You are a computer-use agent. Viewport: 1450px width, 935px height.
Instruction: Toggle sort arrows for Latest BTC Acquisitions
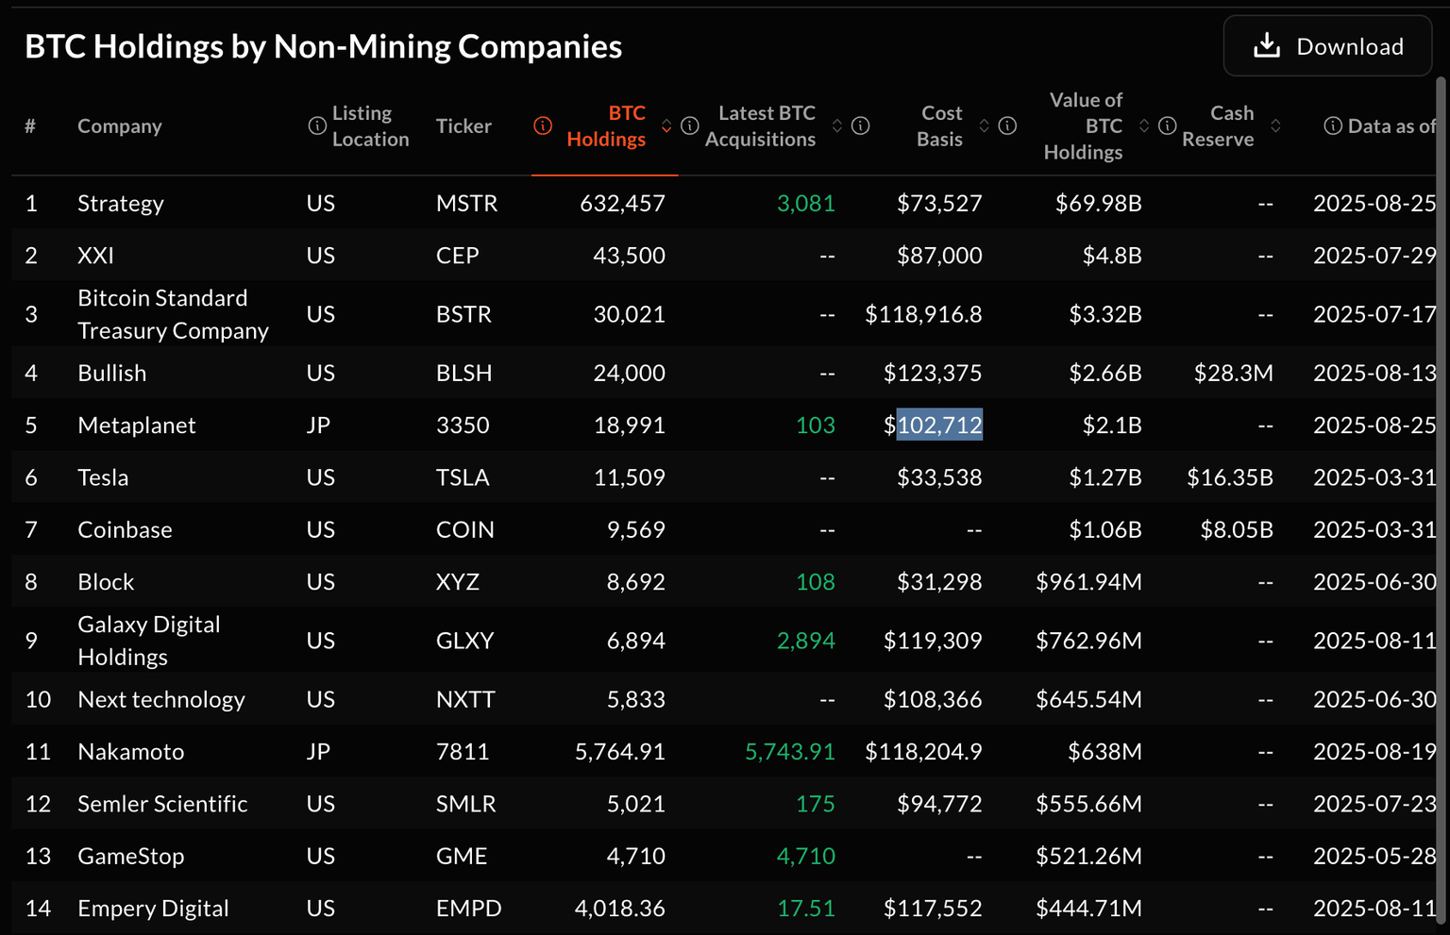click(837, 126)
